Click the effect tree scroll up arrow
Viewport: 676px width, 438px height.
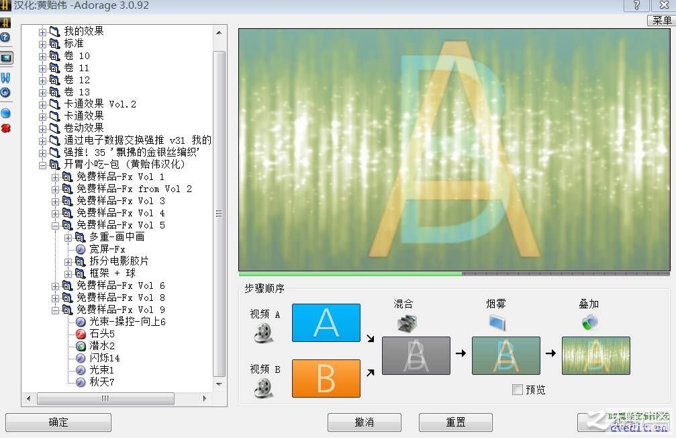(219, 32)
